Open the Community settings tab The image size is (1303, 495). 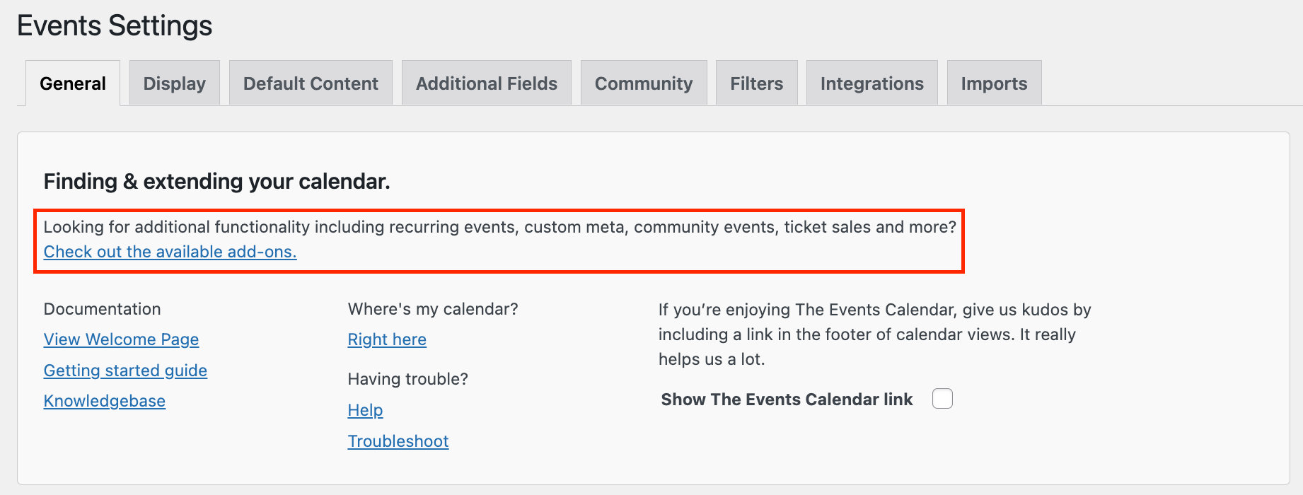click(x=644, y=83)
